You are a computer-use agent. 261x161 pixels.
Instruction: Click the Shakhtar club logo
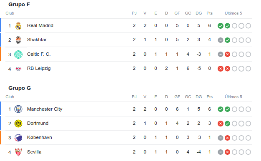pos(18,40)
